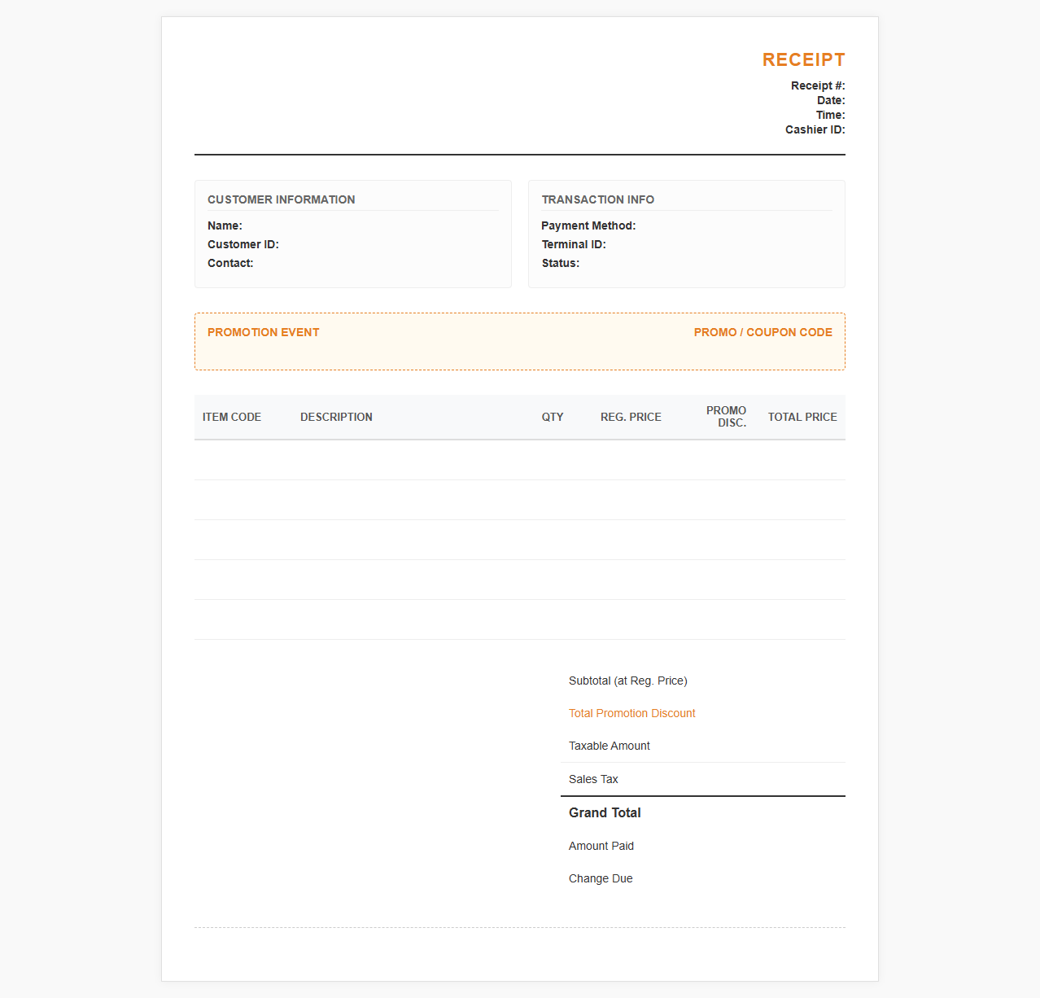Select the 'Customer ID:' label
1040x998 pixels.
pos(243,244)
